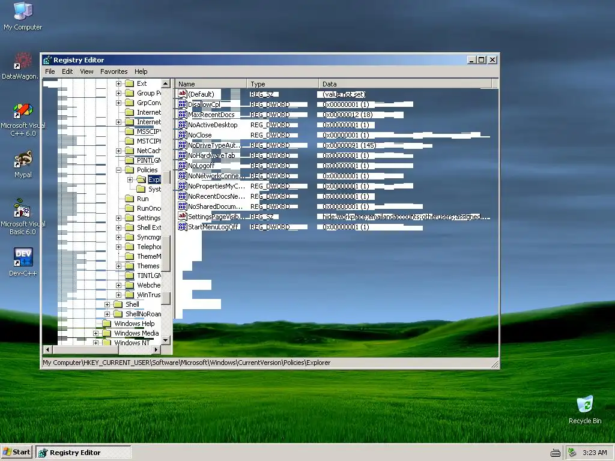Sort values by the Type column header

click(282, 84)
